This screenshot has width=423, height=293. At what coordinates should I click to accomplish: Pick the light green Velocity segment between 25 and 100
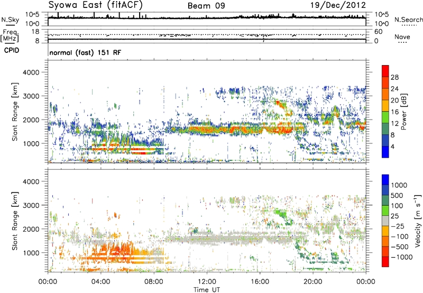coord(385,210)
